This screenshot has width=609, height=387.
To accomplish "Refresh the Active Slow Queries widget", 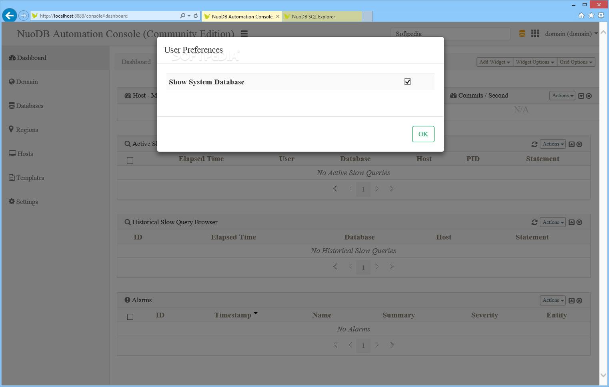I will [x=534, y=144].
